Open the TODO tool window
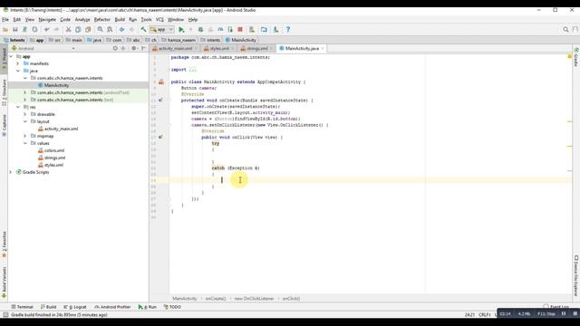 coord(172,307)
